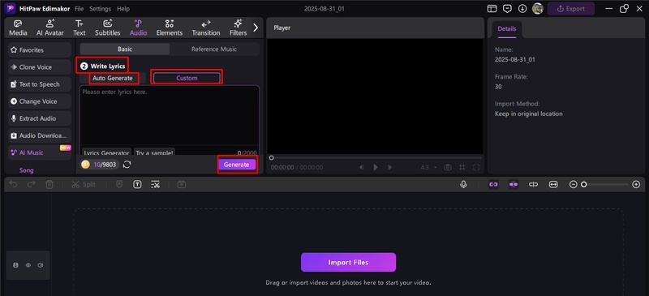649x296 pixels.
Task: Switch to the Audio panel
Action: pyautogui.click(x=138, y=28)
